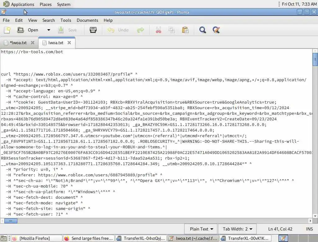Click the New document icon
Screen dimensions: 318x242
[x=7, y=30]
